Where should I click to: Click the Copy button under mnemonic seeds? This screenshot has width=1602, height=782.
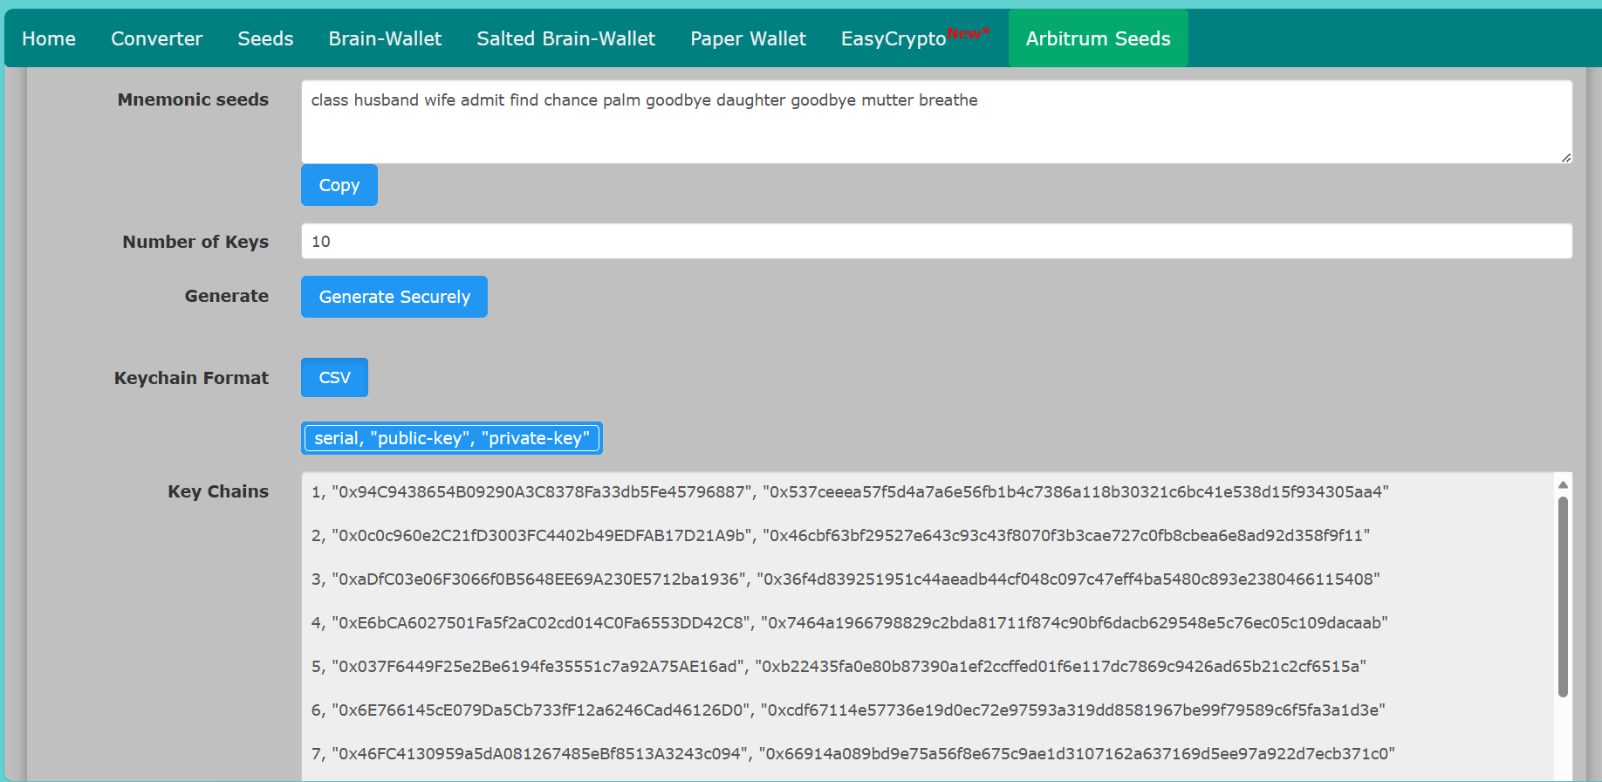pyautogui.click(x=339, y=185)
